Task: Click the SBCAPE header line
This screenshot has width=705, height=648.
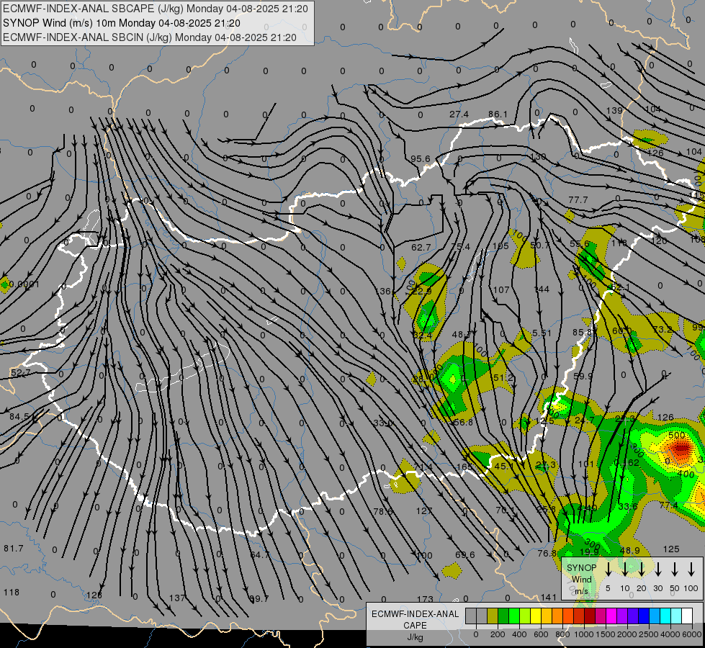Action: (155, 9)
